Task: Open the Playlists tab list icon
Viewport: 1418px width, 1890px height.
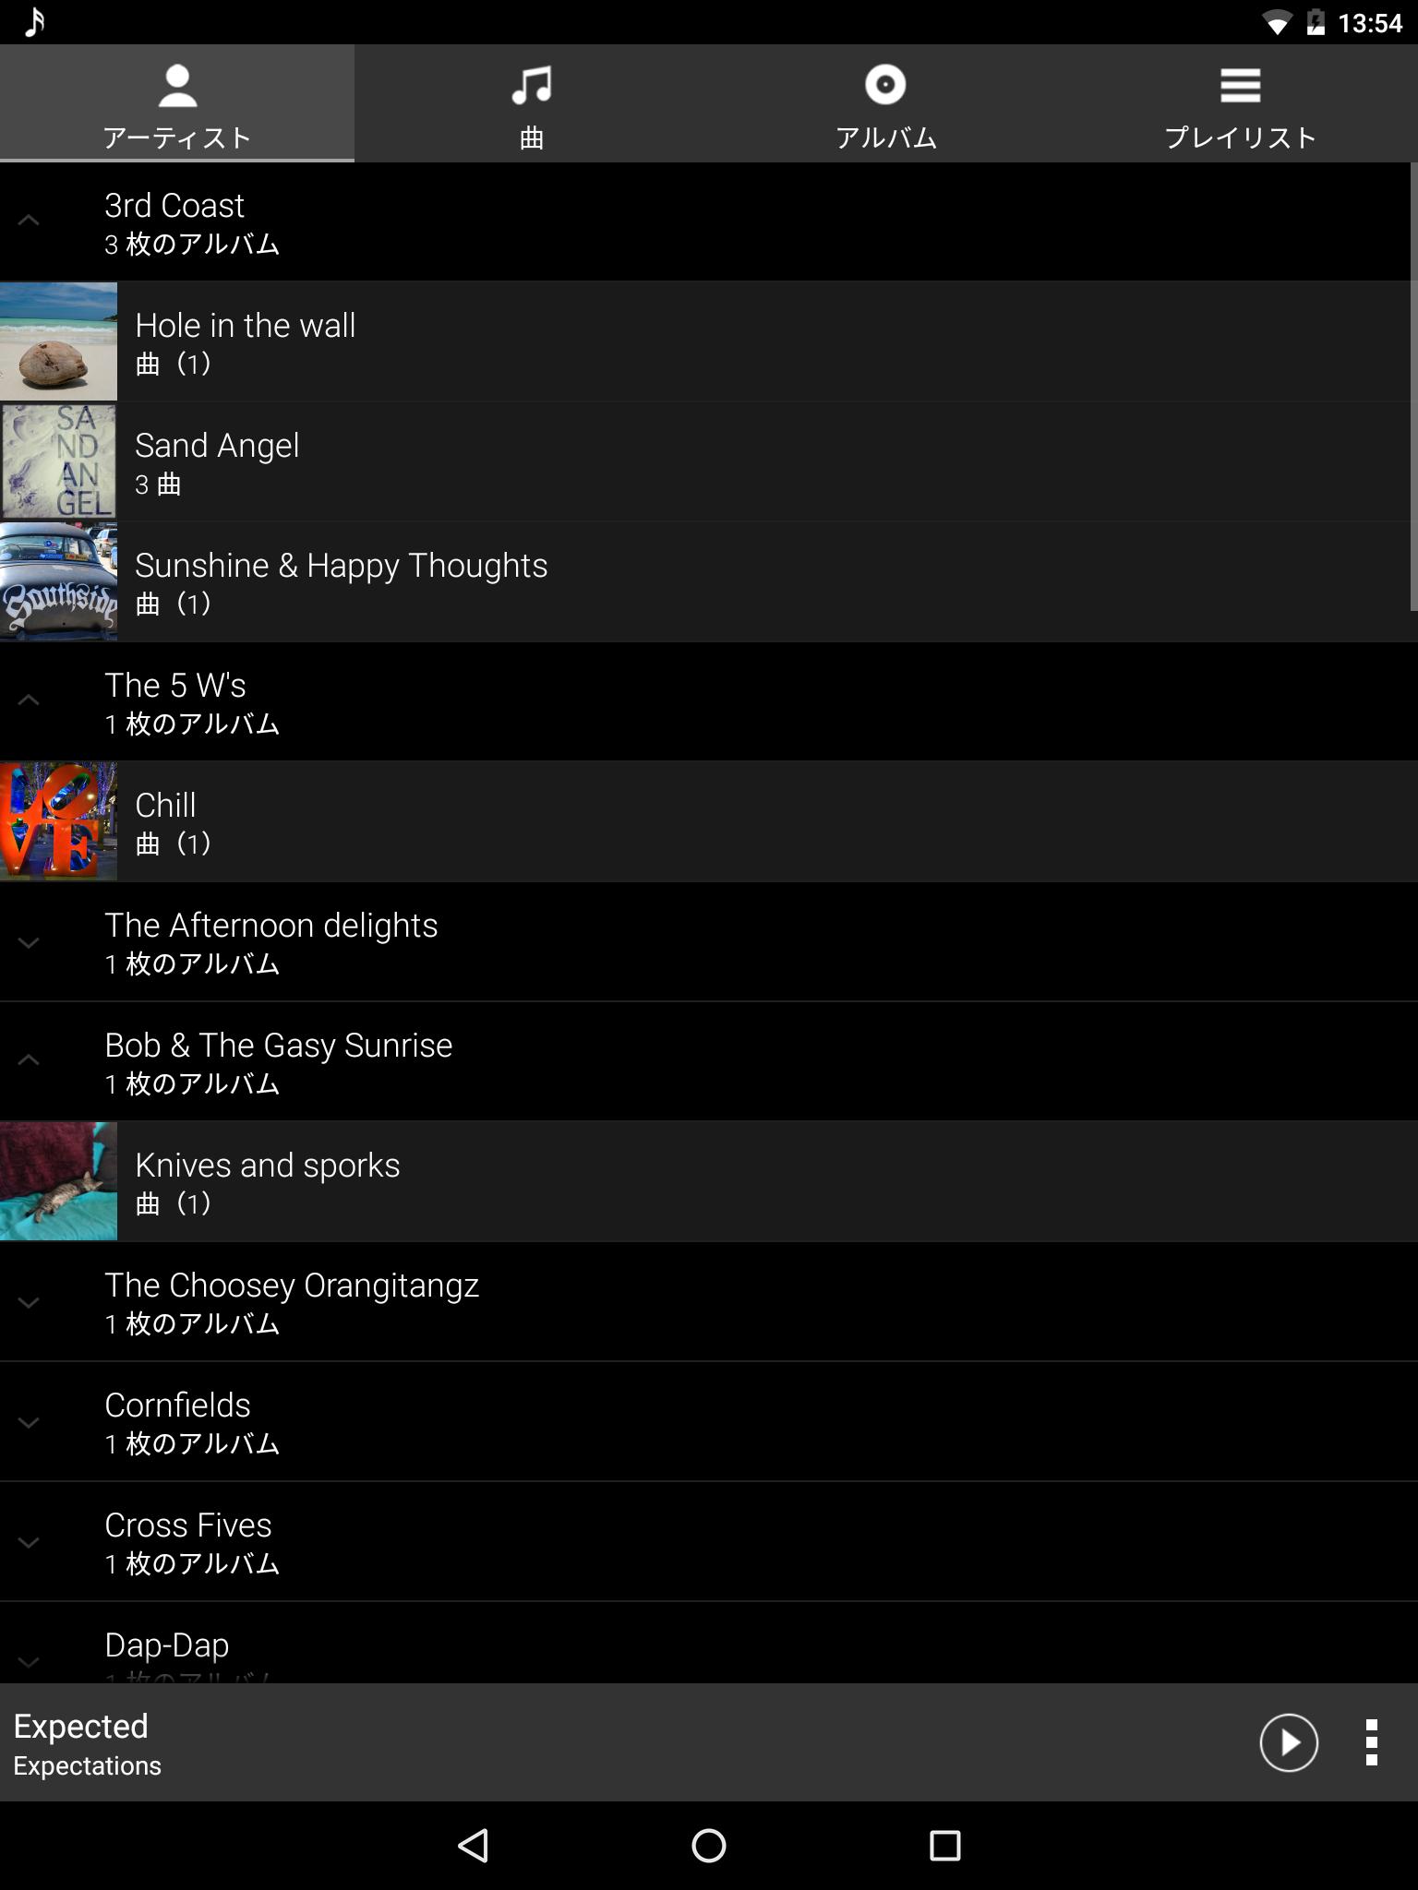Action: point(1240,85)
